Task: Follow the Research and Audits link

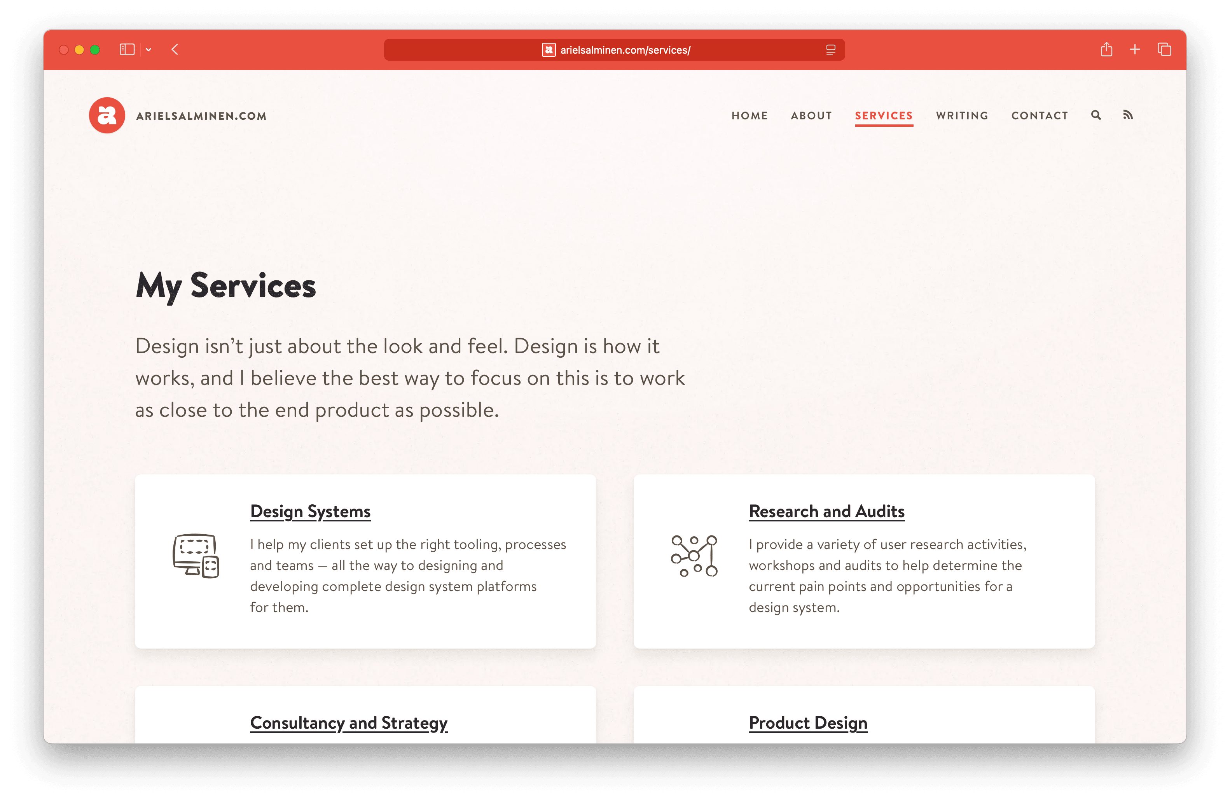Action: click(826, 511)
